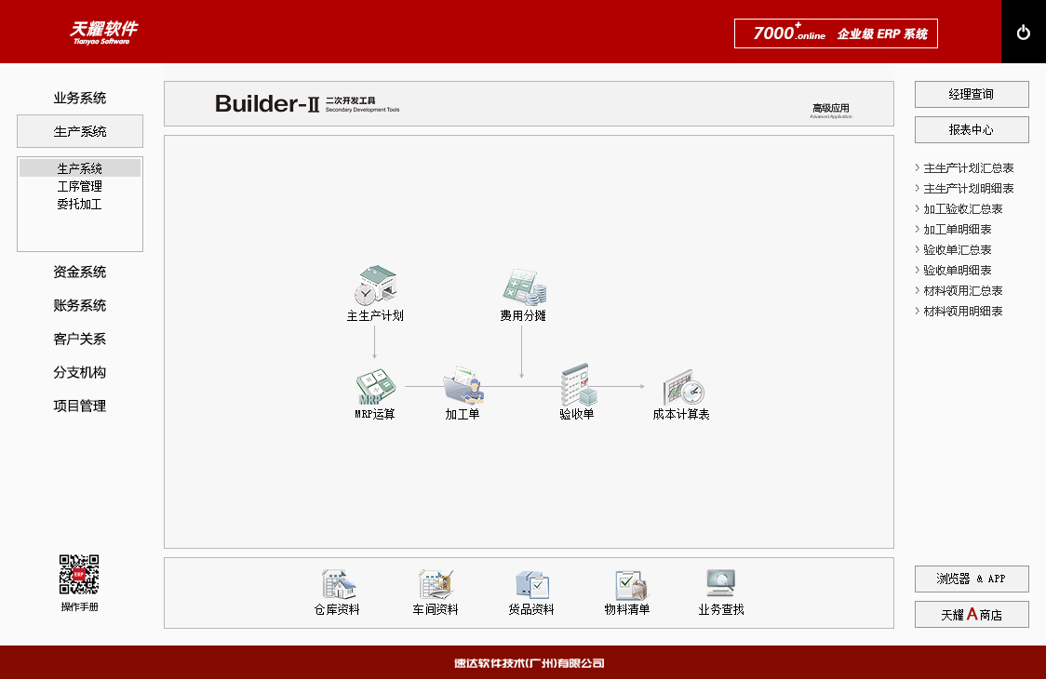Expand the 账务系统 section
This screenshot has width=1046, height=679.
[x=80, y=305]
